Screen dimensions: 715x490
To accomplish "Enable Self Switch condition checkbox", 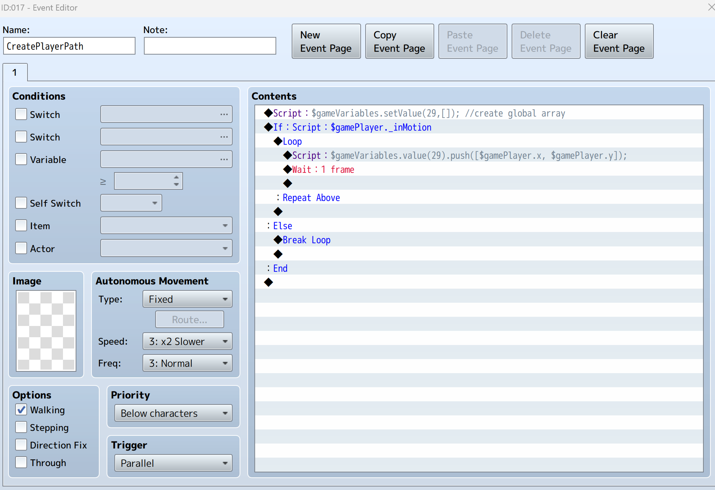I will click(x=21, y=203).
